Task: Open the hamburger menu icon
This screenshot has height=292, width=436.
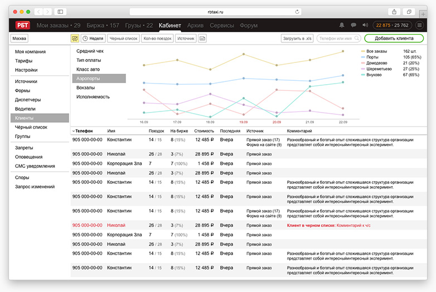Action: click(x=420, y=25)
